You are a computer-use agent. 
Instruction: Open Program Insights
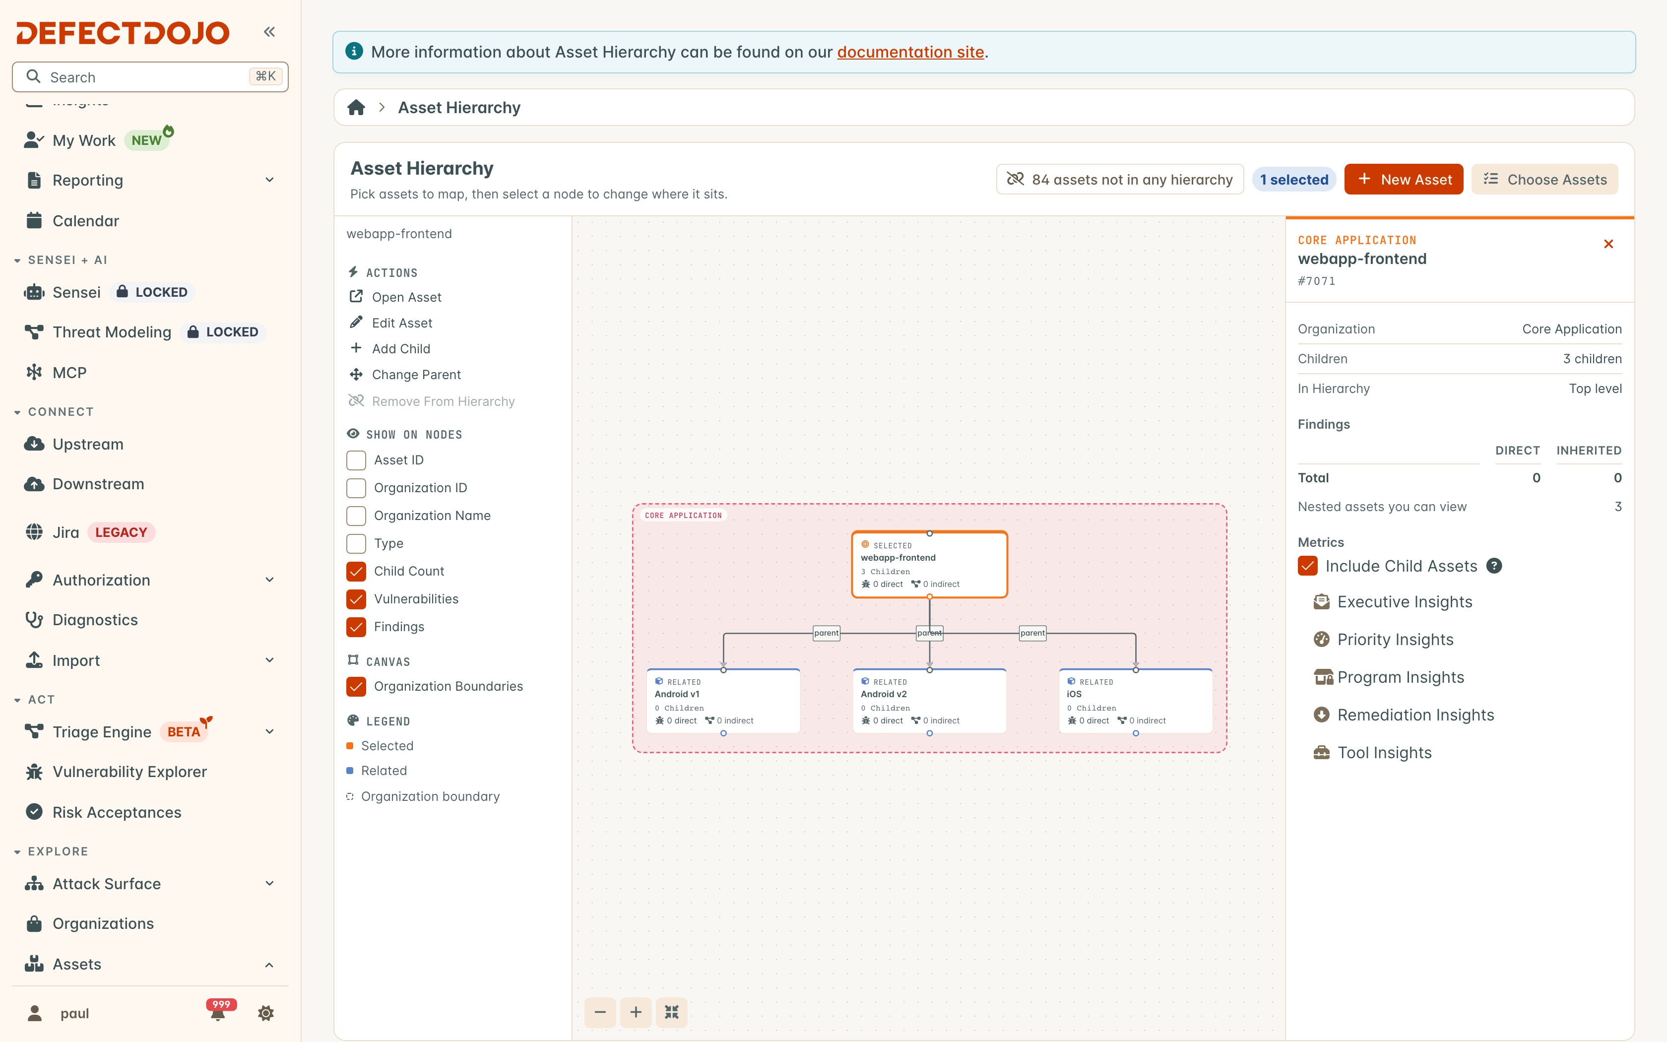(1389, 677)
